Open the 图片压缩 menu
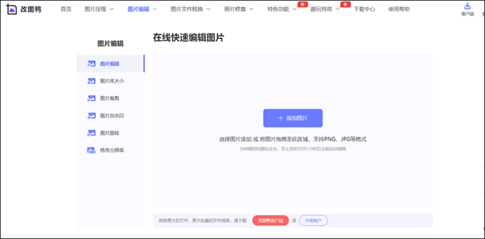This screenshot has height=239, width=485. tap(95, 9)
